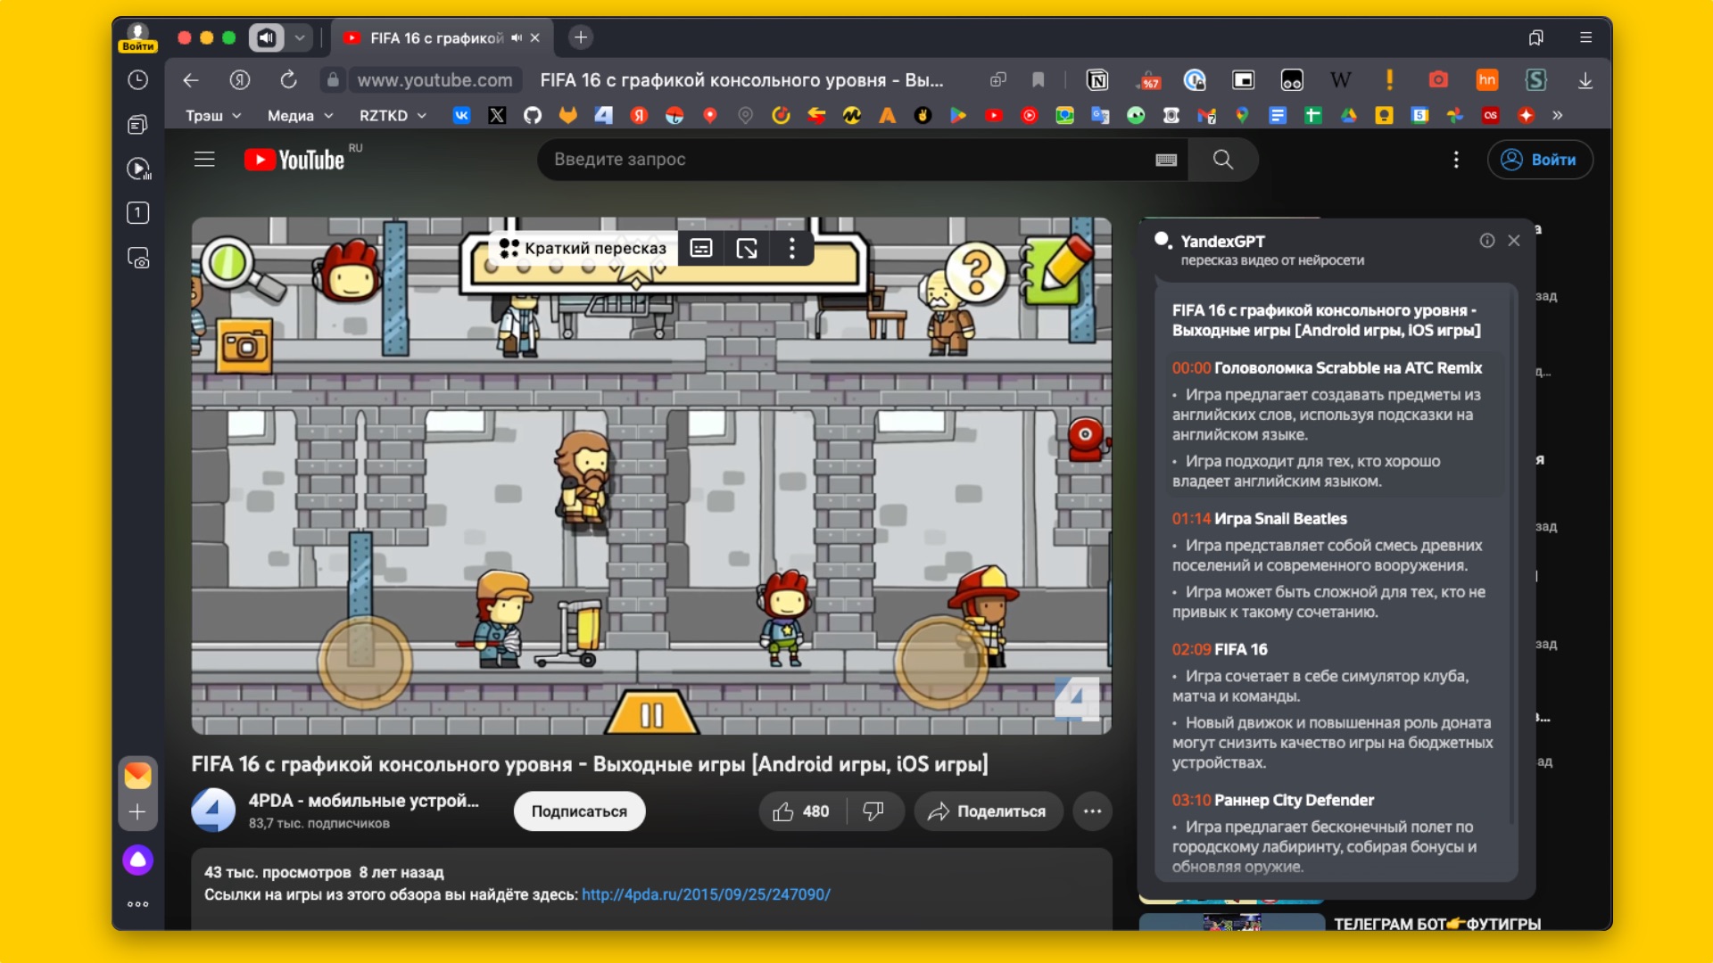Like the video (480 likes)
1713x963 pixels.
coord(801,811)
